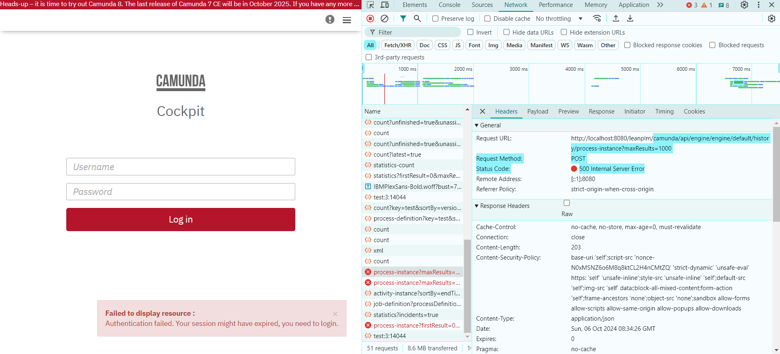Select the statistics-count request row

413,165
